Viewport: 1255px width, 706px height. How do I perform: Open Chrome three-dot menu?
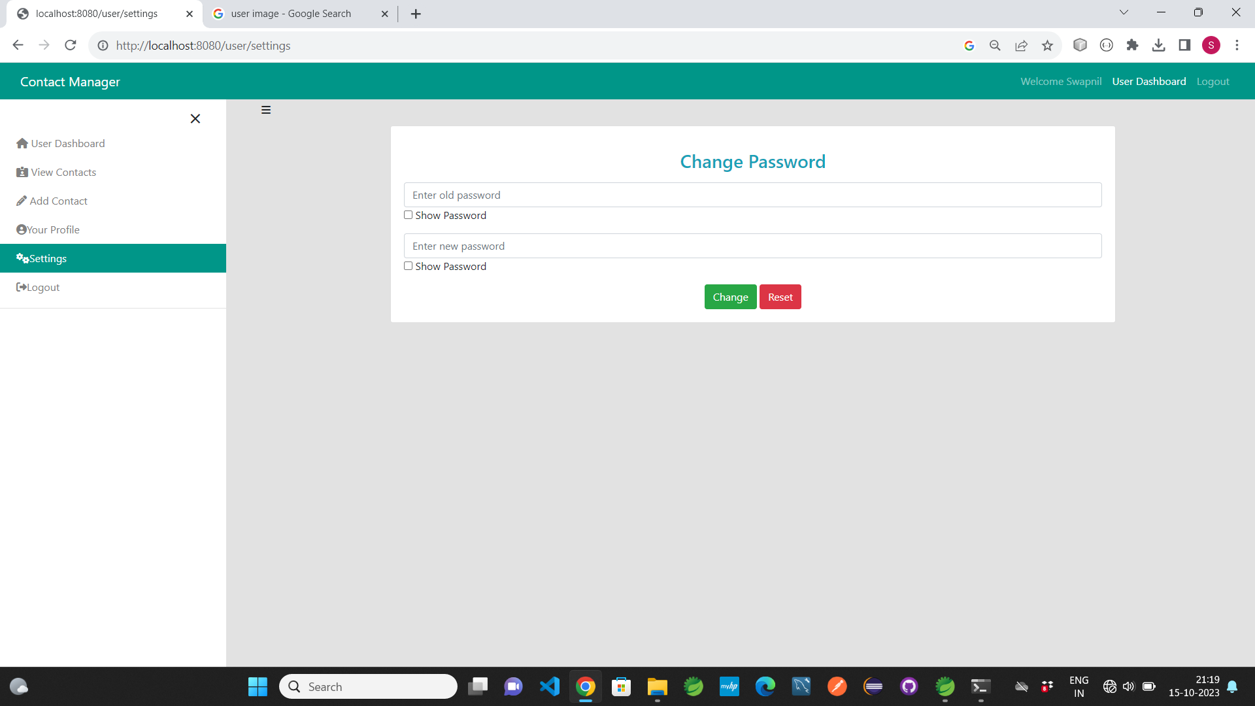pos(1237,45)
